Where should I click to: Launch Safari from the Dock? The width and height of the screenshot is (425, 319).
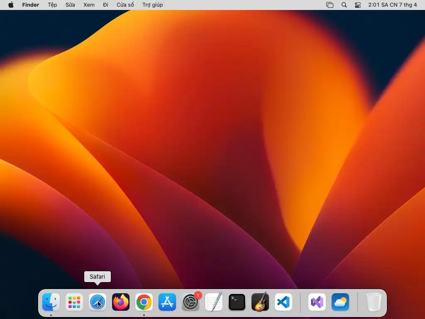point(98,302)
